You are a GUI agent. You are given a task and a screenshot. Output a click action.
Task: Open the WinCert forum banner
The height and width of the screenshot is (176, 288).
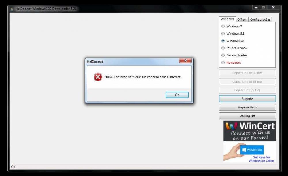[x=250, y=131]
